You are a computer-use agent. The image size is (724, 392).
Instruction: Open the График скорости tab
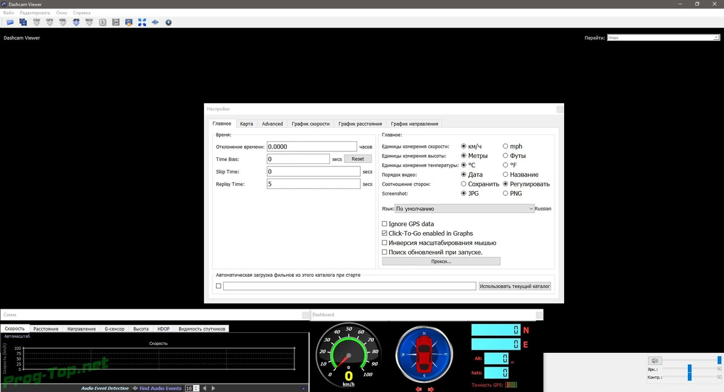311,124
